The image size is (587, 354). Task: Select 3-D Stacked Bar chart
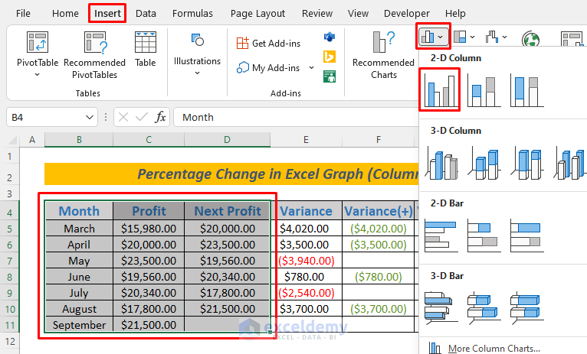pos(484,307)
